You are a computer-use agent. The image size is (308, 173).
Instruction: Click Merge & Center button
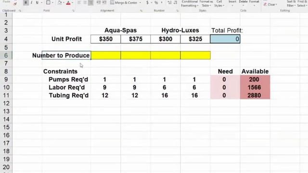(x=124, y=2)
